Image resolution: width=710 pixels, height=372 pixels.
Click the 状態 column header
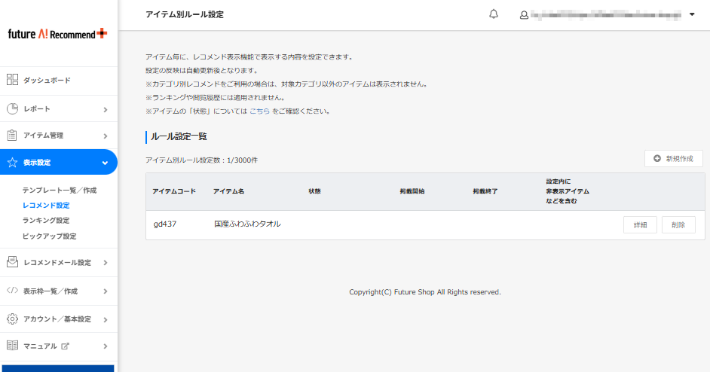[315, 191]
